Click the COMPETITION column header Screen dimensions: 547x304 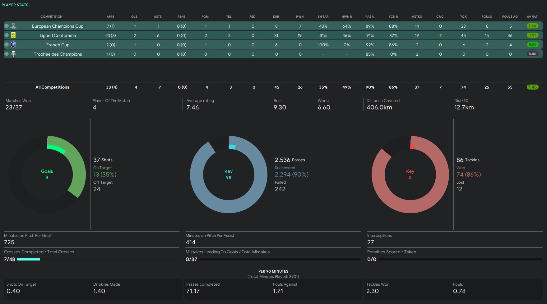click(51, 17)
